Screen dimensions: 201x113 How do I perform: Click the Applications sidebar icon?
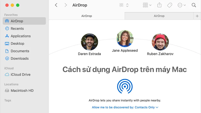click(7, 36)
